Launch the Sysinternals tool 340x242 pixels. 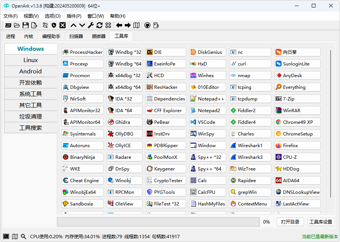pos(83,134)
